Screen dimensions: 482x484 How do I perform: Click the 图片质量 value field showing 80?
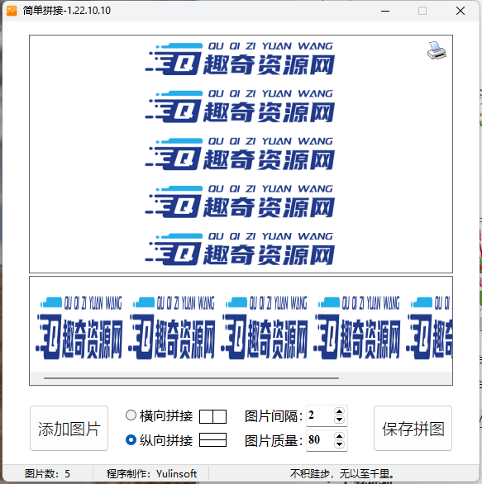pyautogui.click(x=320, y=440)
